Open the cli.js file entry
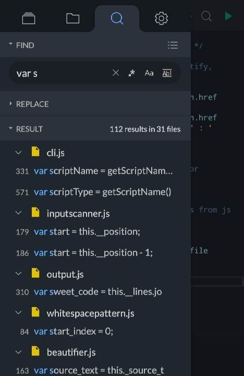The width and height of the screenshot is (244, 376). coord(56,152)
